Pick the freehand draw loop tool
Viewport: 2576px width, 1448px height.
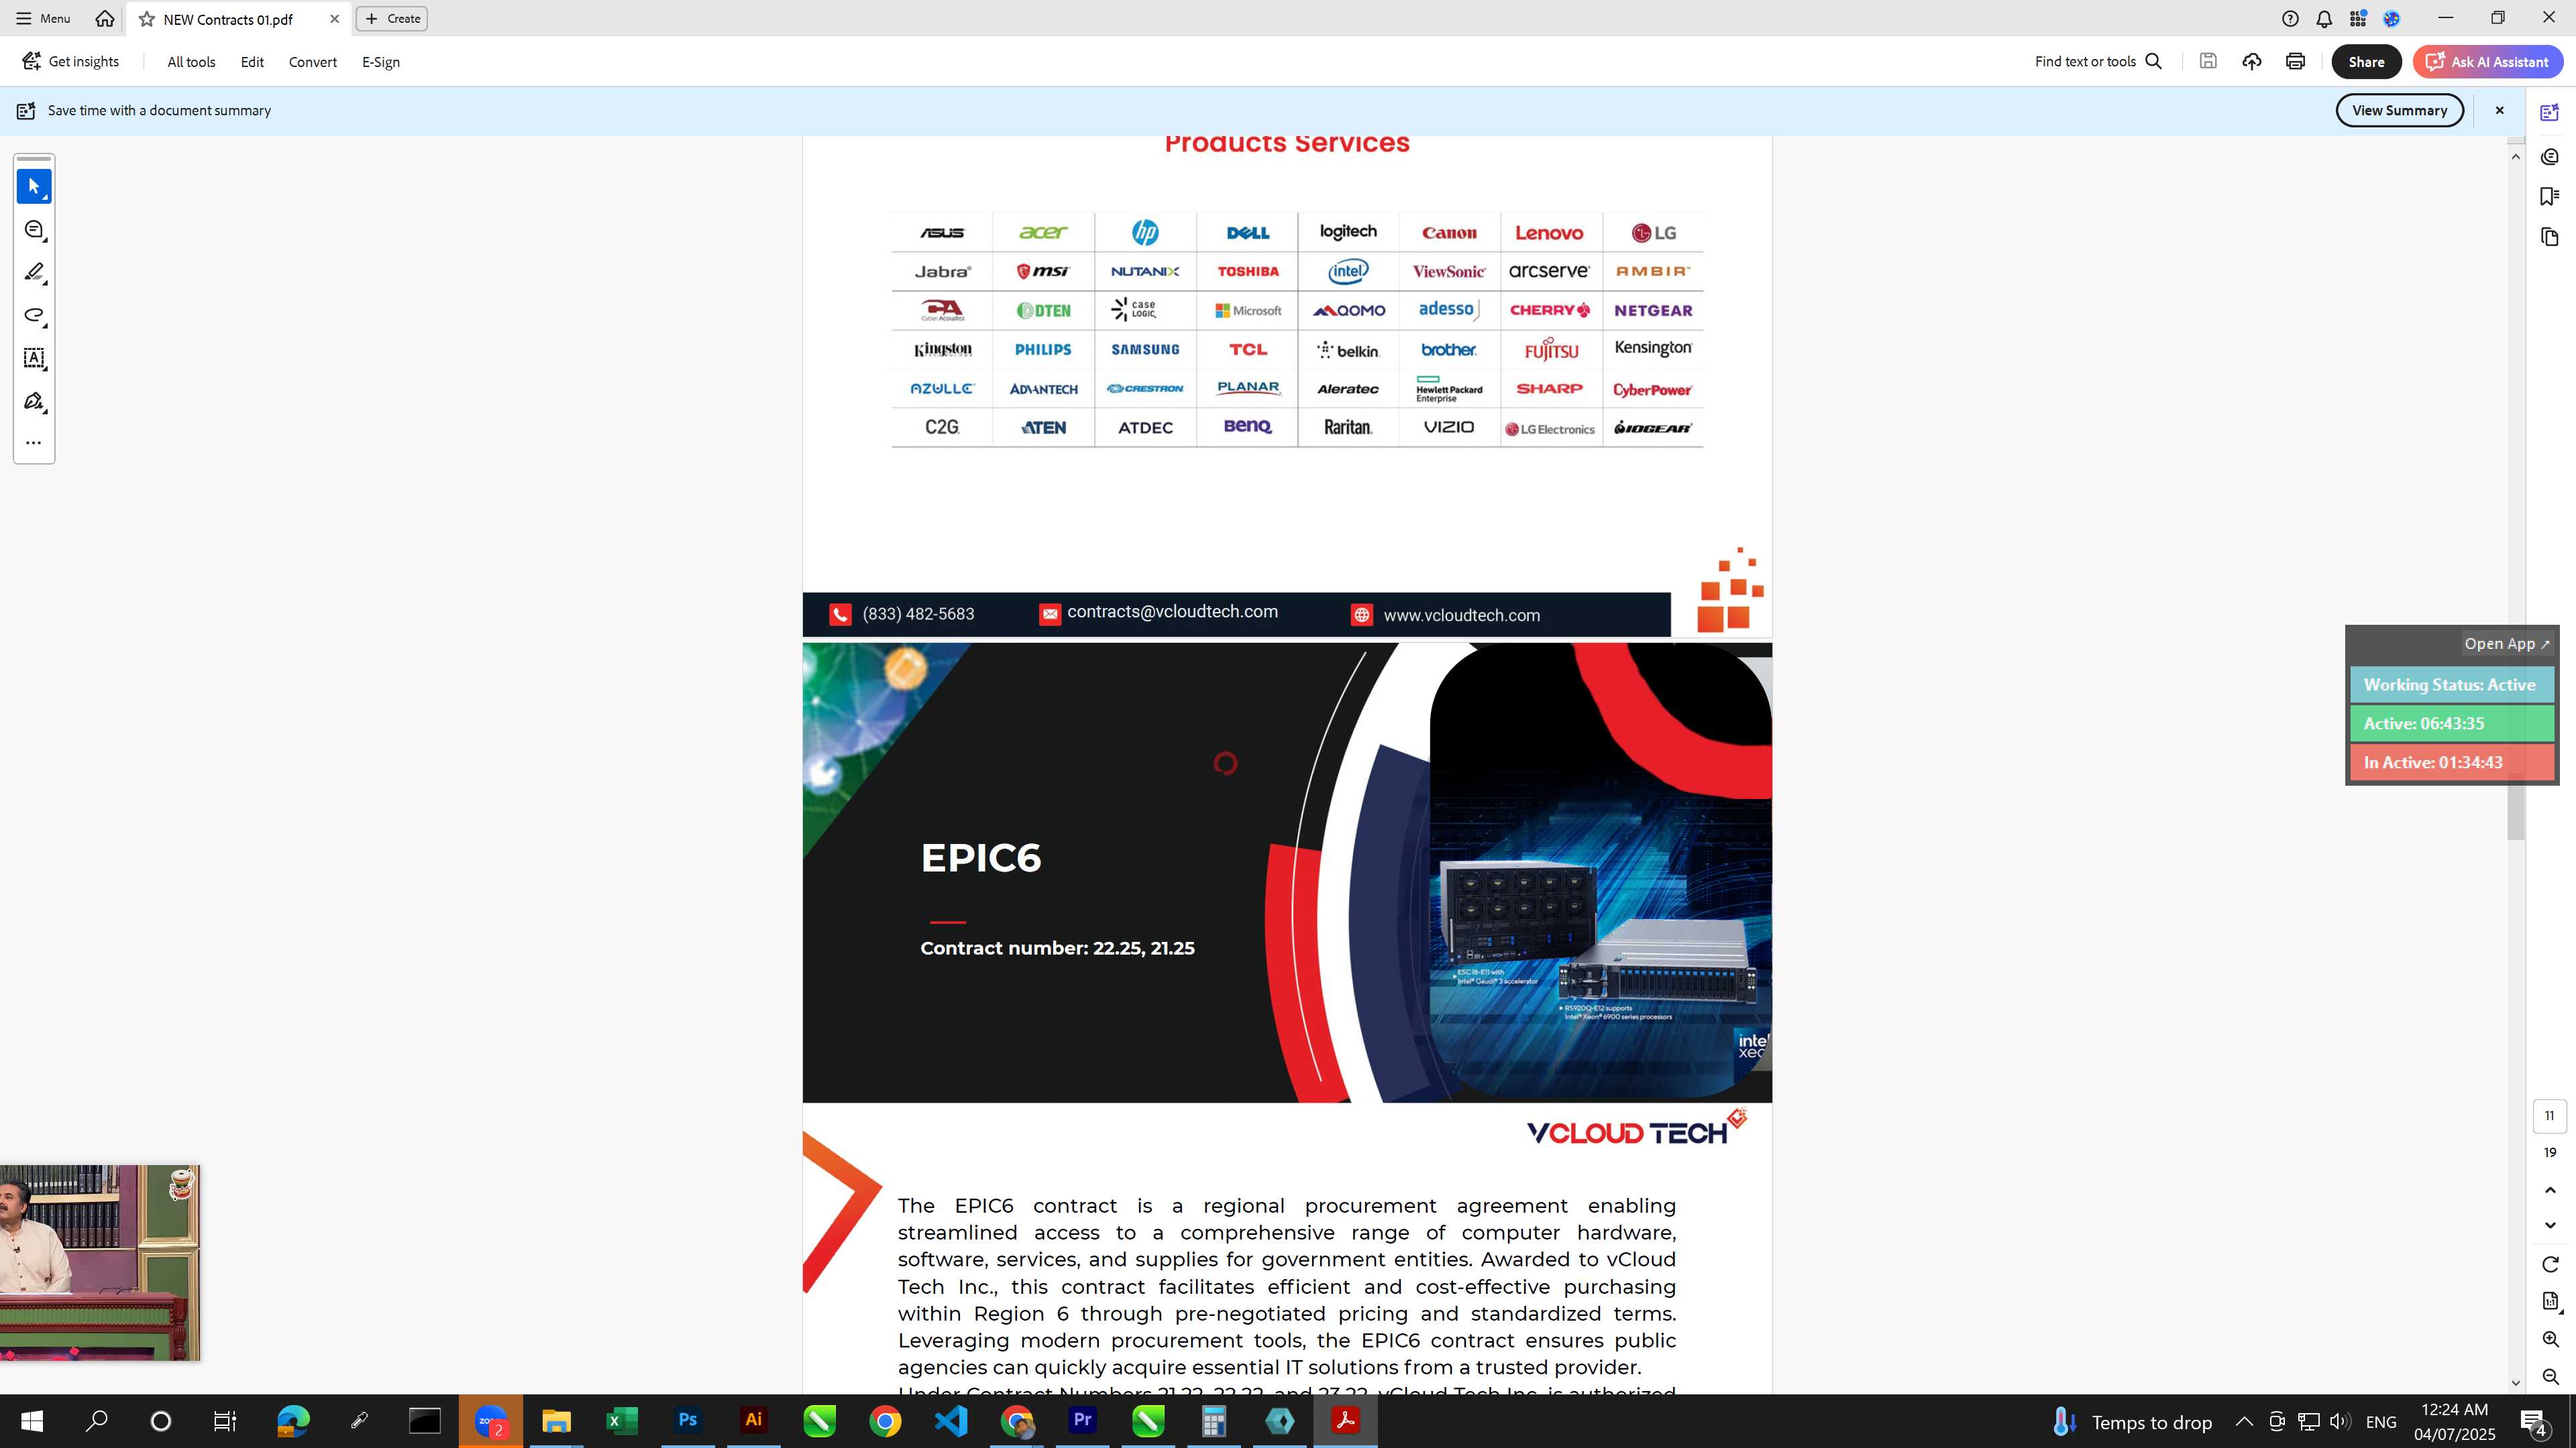[33, 316]
